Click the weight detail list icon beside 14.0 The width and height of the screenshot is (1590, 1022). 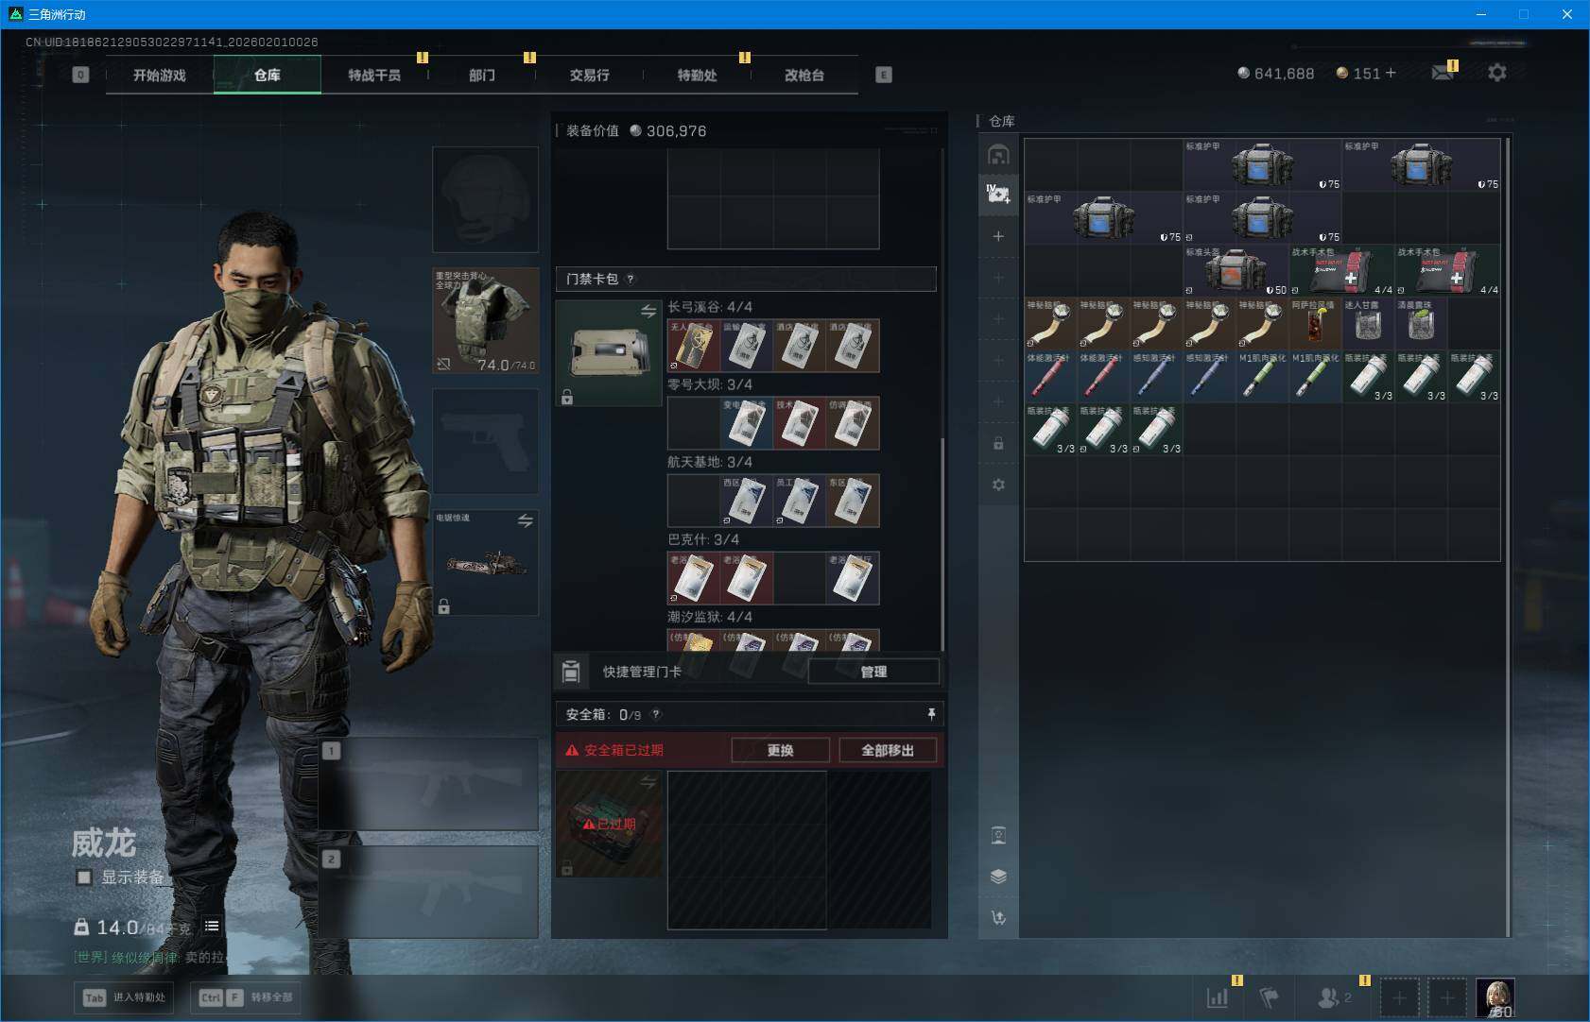212,926
